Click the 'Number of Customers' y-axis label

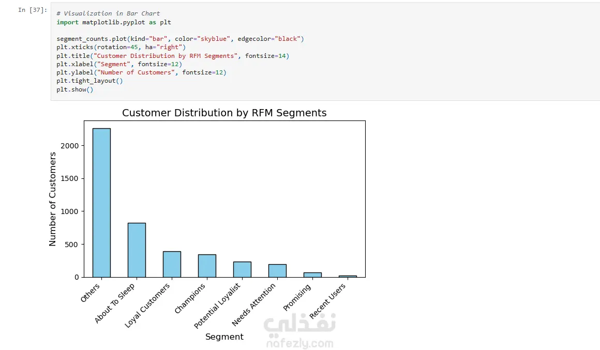(52, 199)
